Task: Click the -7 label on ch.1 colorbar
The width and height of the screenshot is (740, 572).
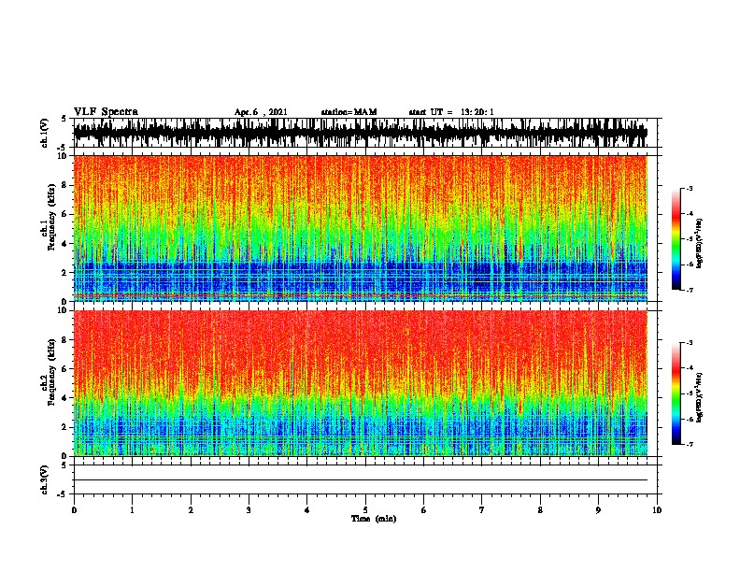Action: pyautogui.click(x=690, y=290)
